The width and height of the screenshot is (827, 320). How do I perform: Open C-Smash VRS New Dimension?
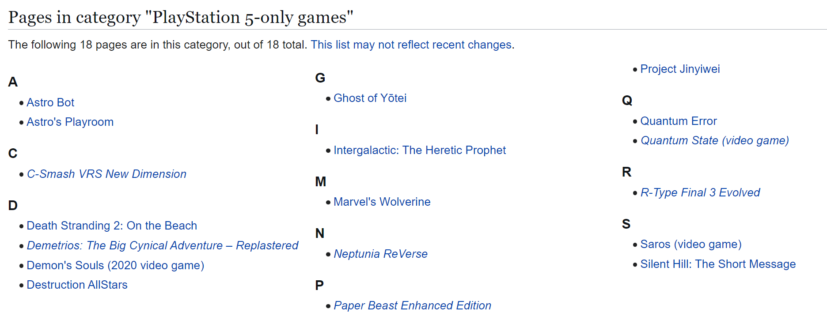point(106,174)
